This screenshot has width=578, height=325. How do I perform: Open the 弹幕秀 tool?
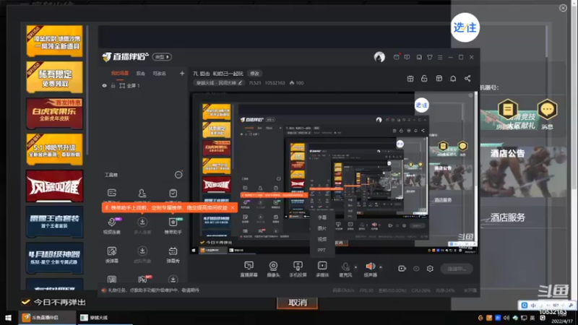tap(173, 254)
